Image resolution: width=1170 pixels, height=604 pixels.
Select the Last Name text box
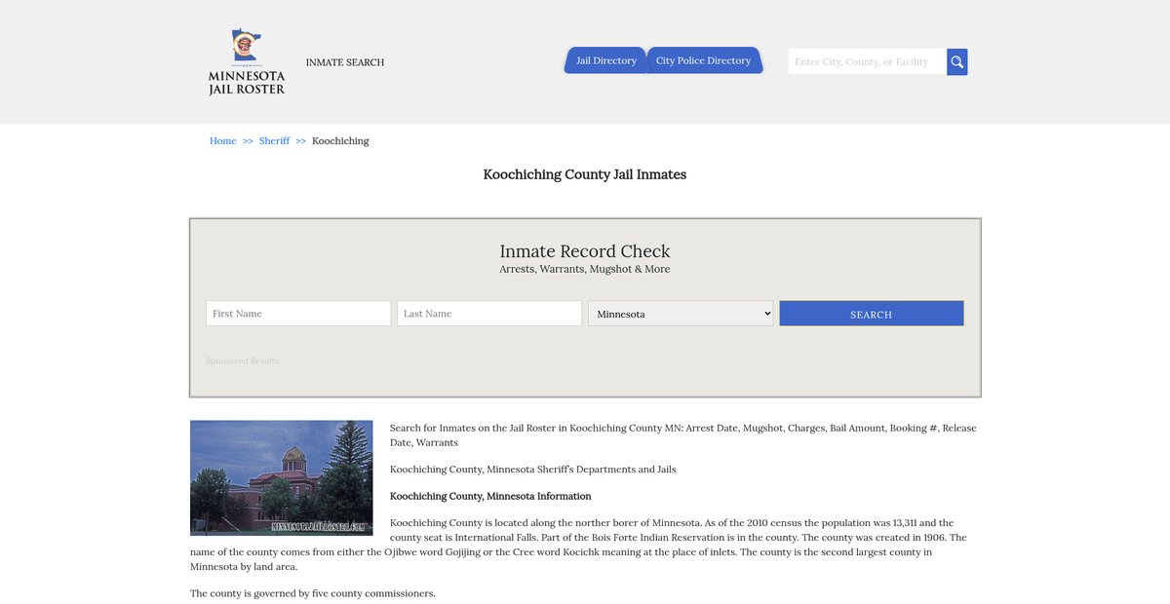click(489, 314)
